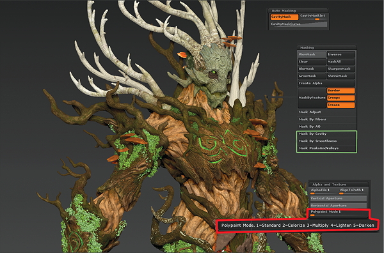Expand the Mask By AO section
The width and height of the screenshot is (384, 253).
point(326,126)
